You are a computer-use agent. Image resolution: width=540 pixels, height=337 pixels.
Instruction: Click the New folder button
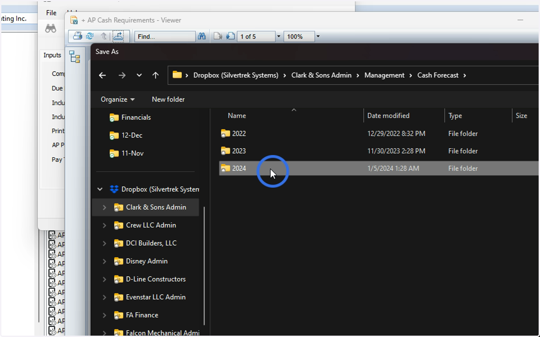168,99
